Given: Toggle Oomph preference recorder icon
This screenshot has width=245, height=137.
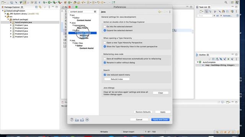Looking at the screenshot, I should click(87, 119).
